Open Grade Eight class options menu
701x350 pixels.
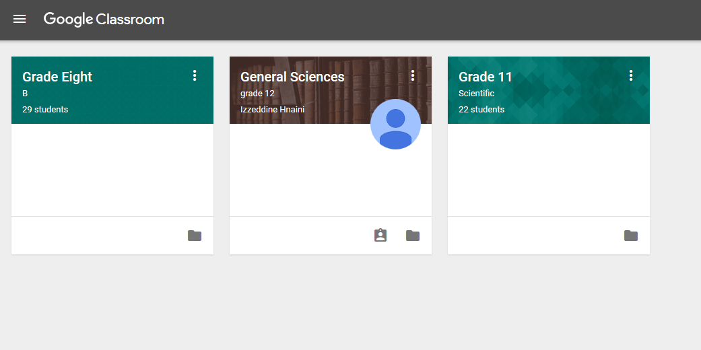(195, 75)
